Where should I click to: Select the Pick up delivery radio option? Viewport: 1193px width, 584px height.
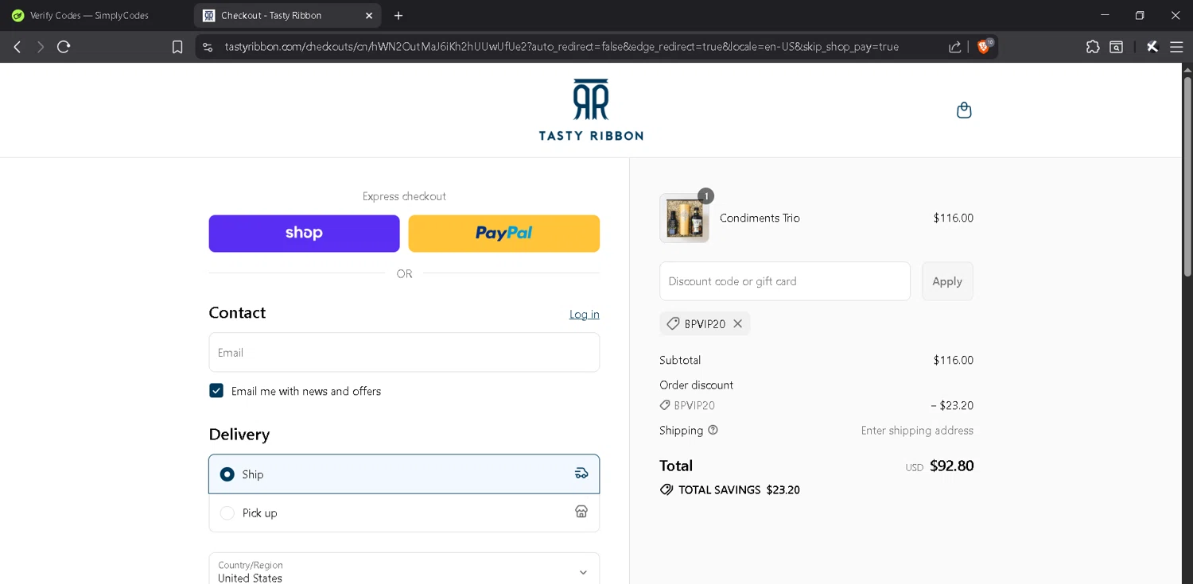pos(227,513)
